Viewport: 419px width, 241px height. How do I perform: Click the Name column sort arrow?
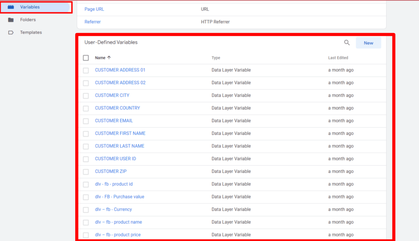click(109, 58)
